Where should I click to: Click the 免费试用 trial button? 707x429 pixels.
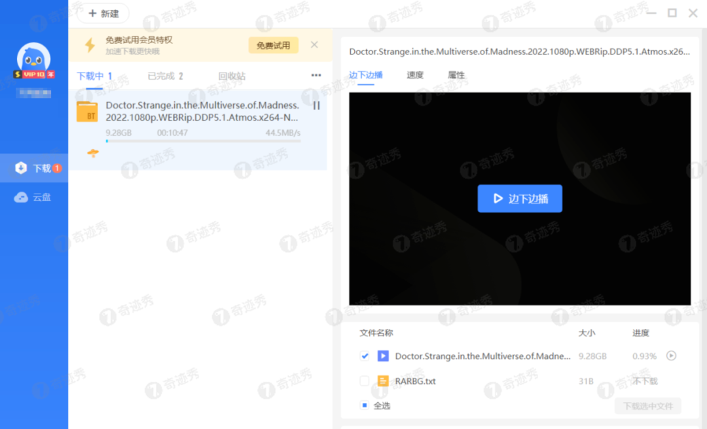(273, 45)
